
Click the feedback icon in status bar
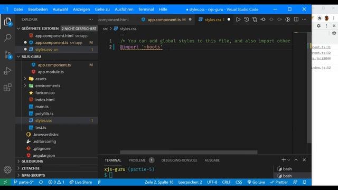[295, 182]
